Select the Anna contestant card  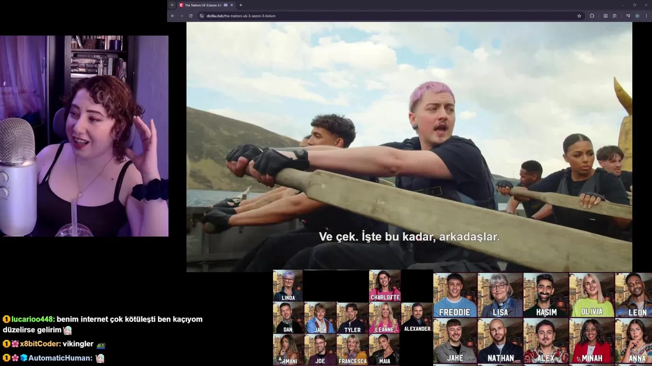click(x=634, y=341)
